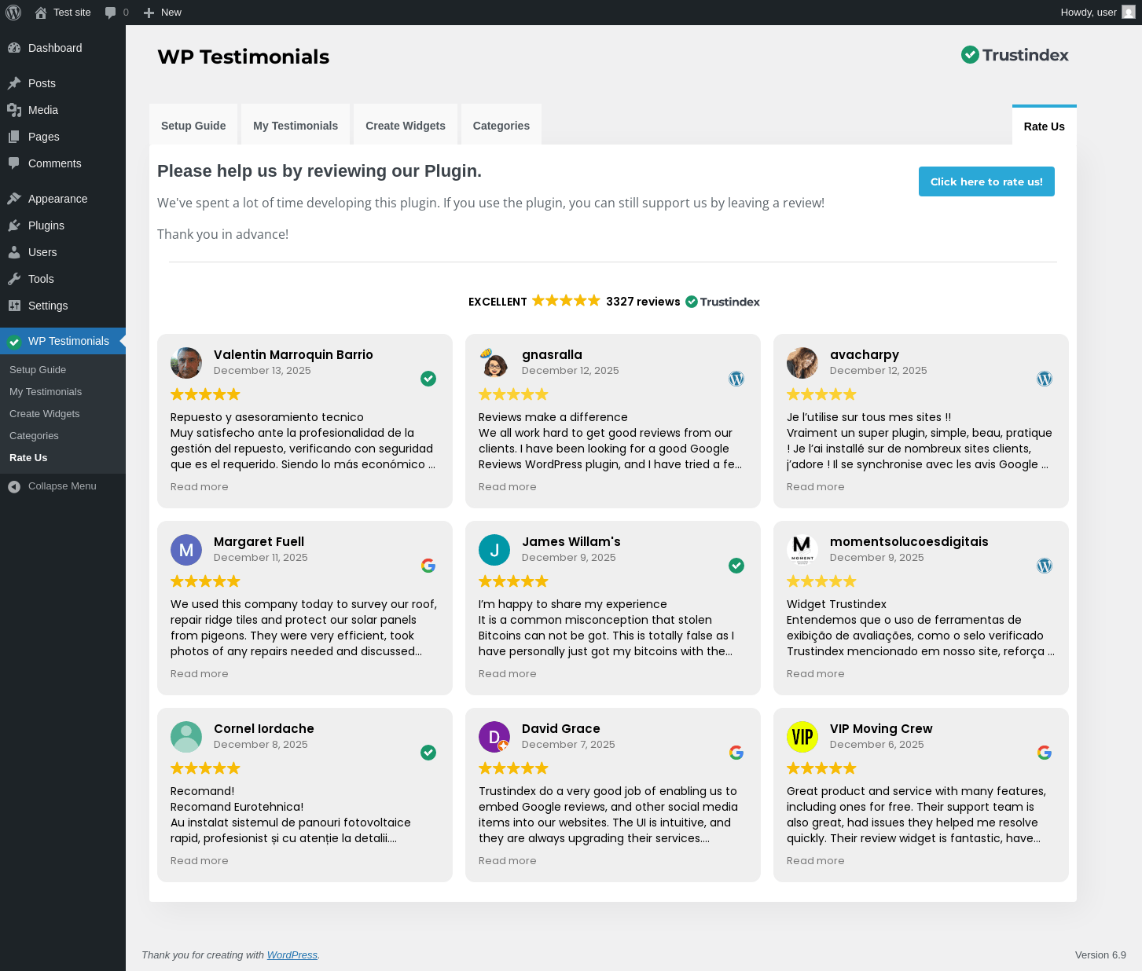Image resolution: width=1142 pixels, height=971 pixels.
Task: Click the WordPress source icon on gnasralla review
Action: (x=736, y=379)
